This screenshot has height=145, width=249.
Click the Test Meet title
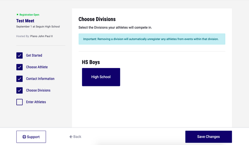pyautogui.click(x=25, y=21)
